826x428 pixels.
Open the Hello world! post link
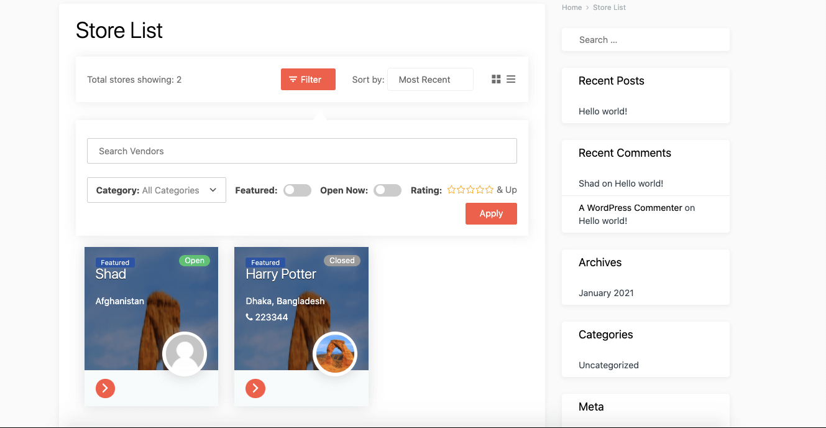[x=602, y=111]
